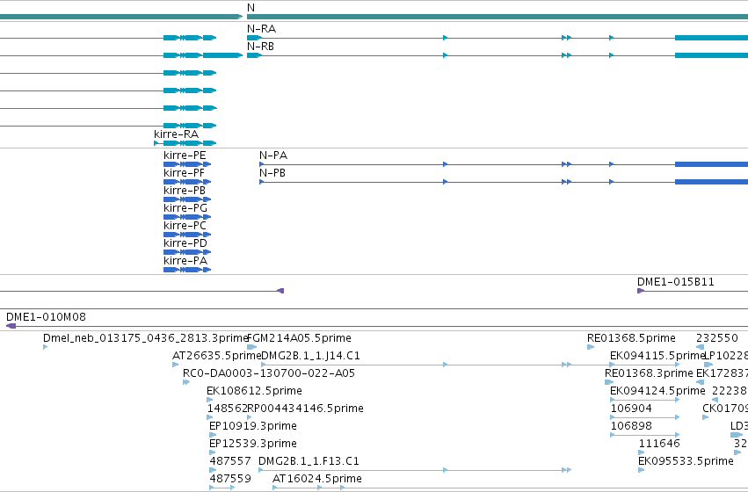
Task: Open the EK094124.5prime EST label
Action: click(657, 391)
